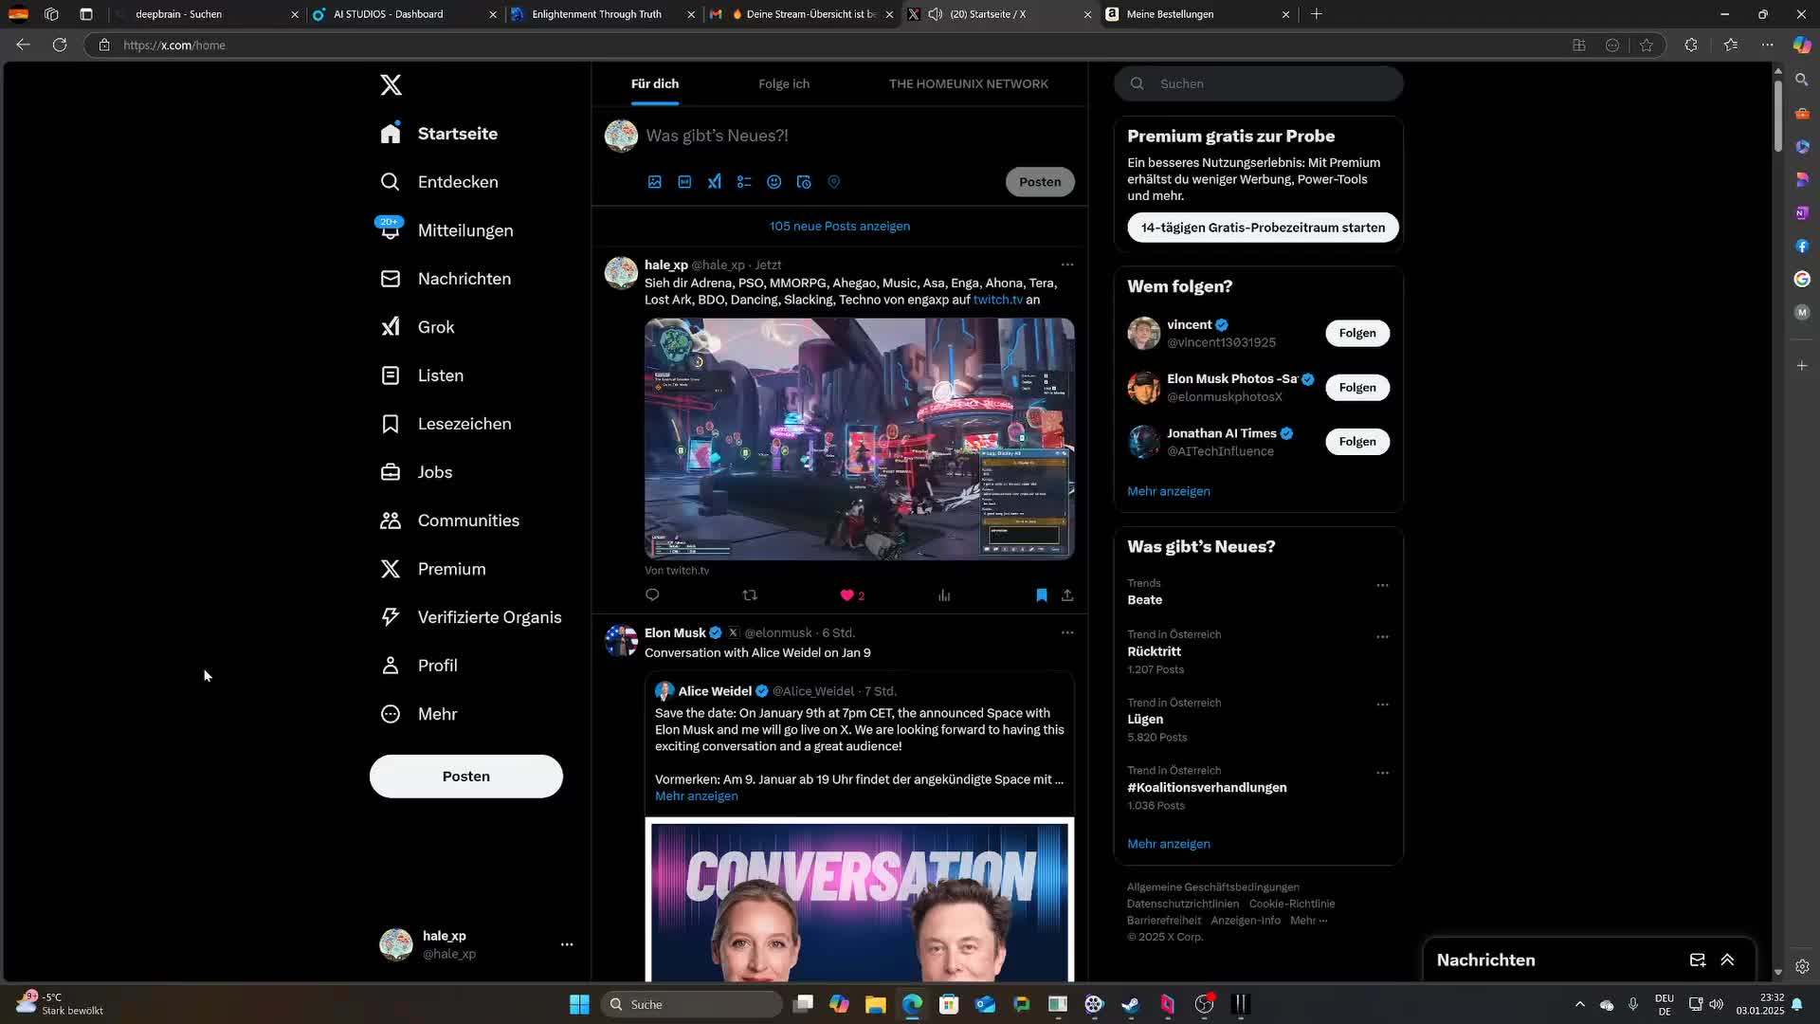This screenshot has width=1820, height=1024.
Task: Open the emoji picker icon in composer
Action: [x=774, y=182]
